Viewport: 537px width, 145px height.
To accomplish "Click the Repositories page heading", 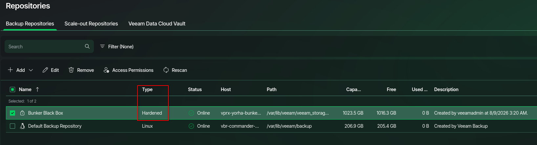I will tap(28, 6).
